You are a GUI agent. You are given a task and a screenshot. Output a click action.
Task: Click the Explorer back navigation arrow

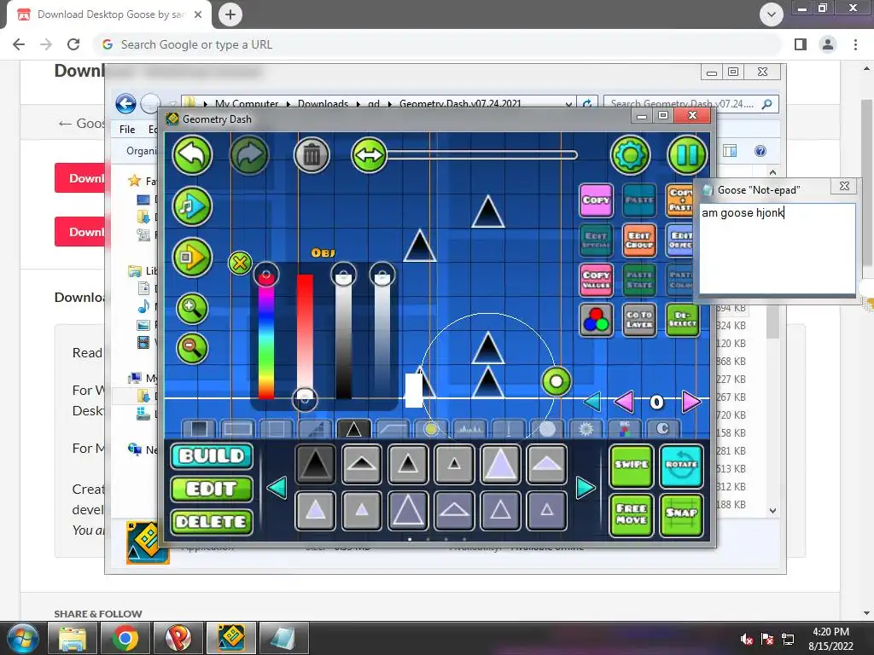[x=126, y=103]
